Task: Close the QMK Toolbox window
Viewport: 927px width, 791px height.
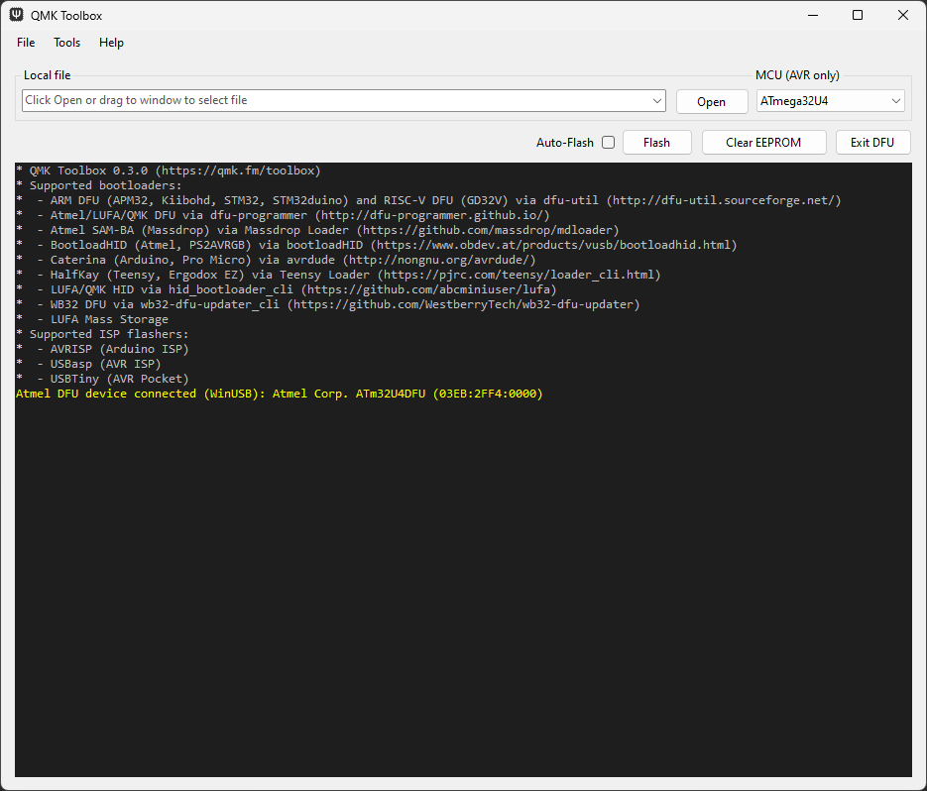Action: click(x=902, y=16)
